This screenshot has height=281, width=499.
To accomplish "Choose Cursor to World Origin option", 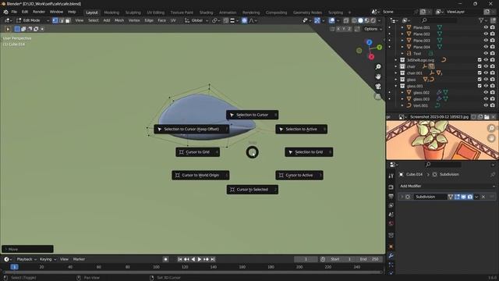I will 200,175.
